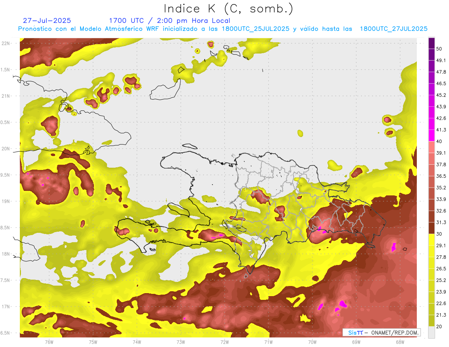Click the colorbar value "21.3"

point(441,315)
